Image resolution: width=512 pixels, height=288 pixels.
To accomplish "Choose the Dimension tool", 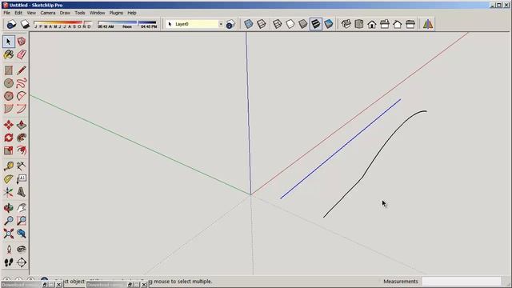I will 22,166.
